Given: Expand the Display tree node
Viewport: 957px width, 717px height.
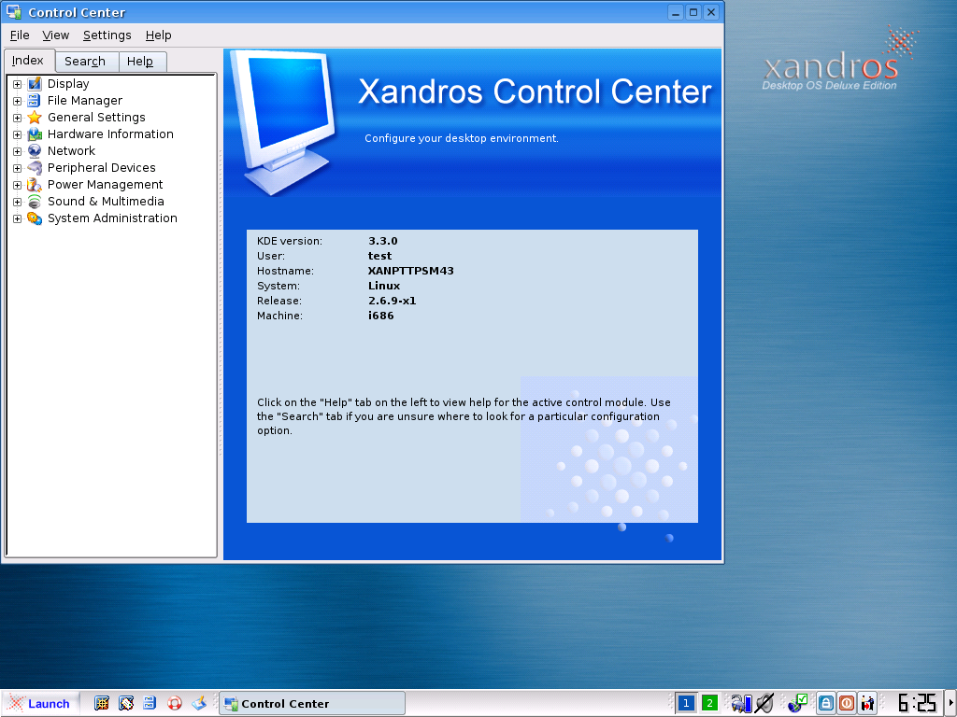Looking at the screenshot, I should (x=17, y=84).
